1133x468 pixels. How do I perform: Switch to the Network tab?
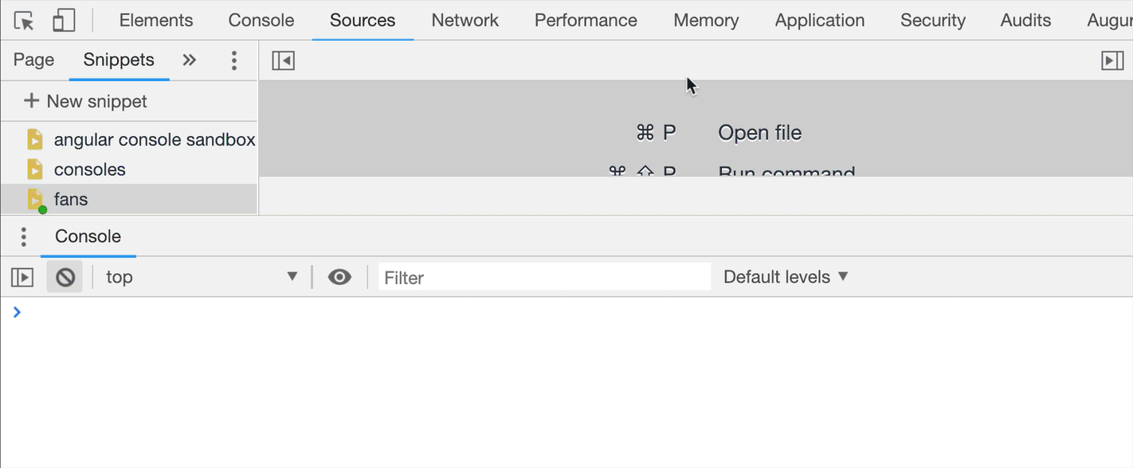465,21
